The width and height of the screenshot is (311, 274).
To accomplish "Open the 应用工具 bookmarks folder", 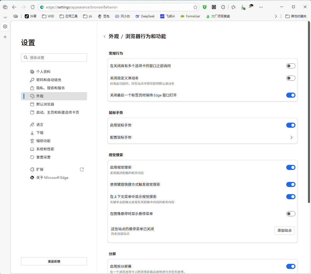I will tap(69, 16).
